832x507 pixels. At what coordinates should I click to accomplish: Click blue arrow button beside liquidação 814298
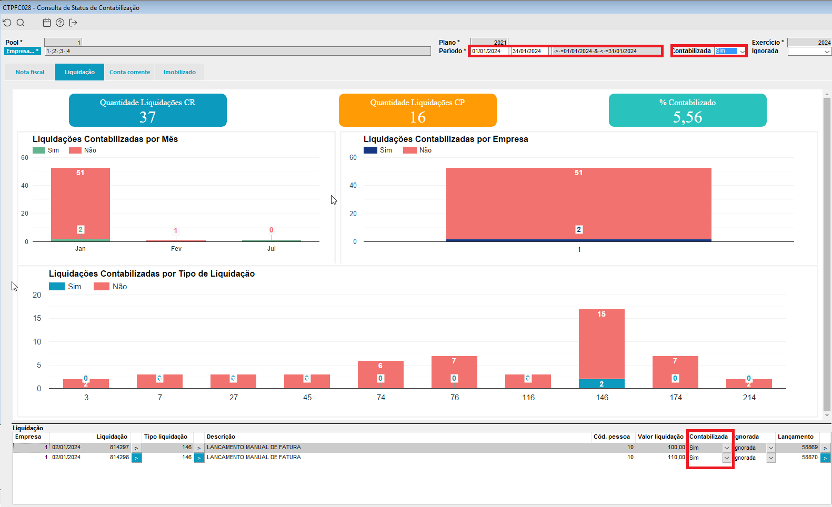136,458
